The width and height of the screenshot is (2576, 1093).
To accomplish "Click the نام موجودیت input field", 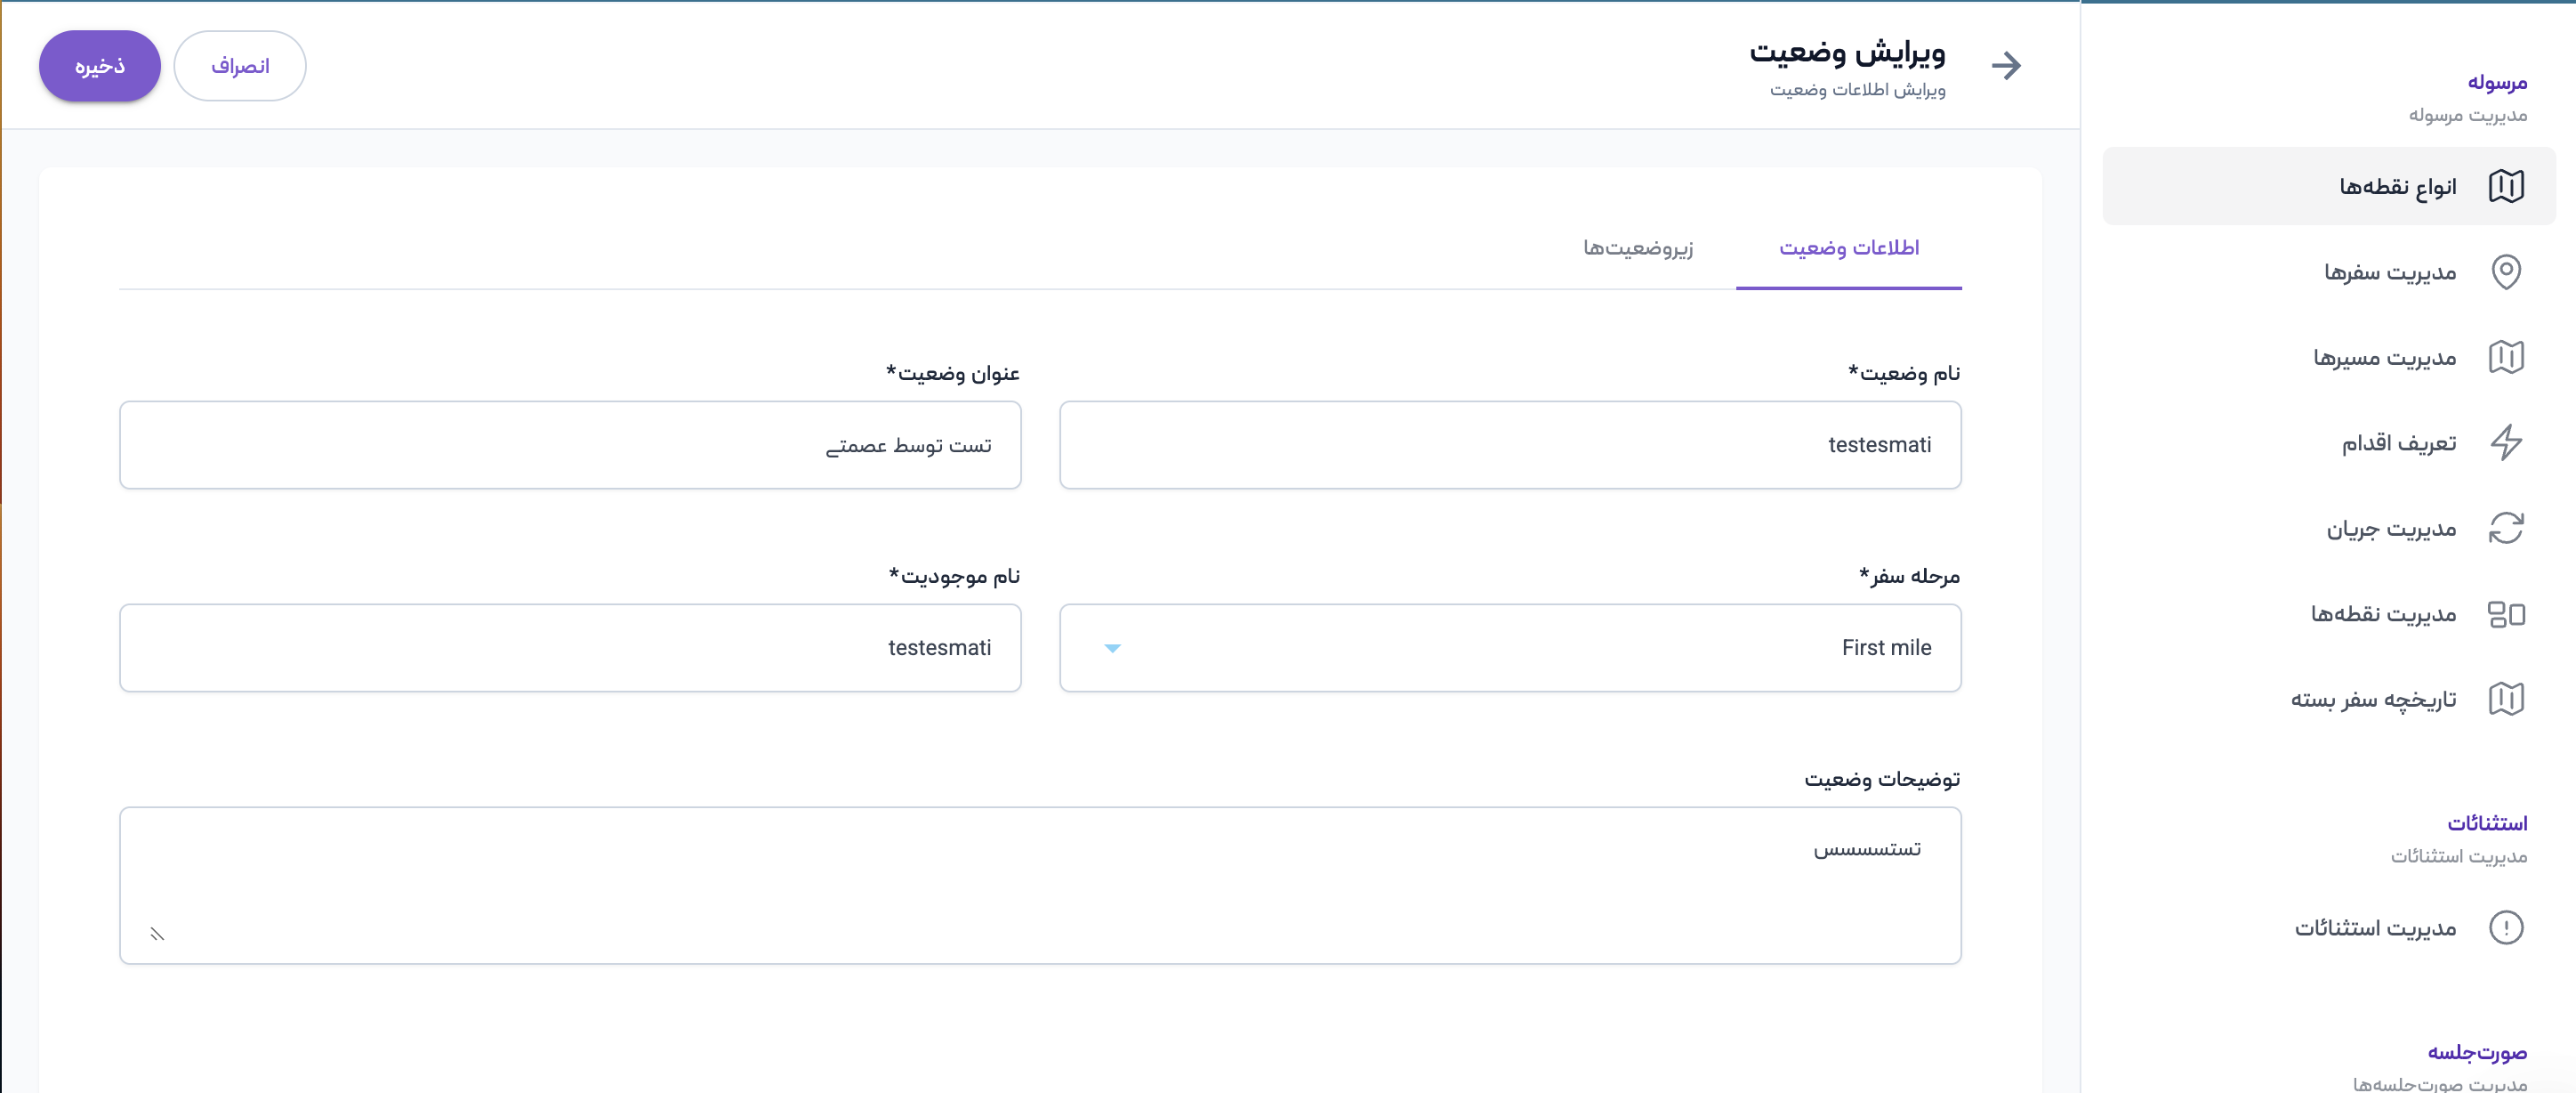I will (x=570, y=649).
